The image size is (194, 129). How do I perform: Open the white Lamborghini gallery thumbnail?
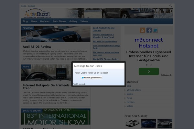[132, 124]
